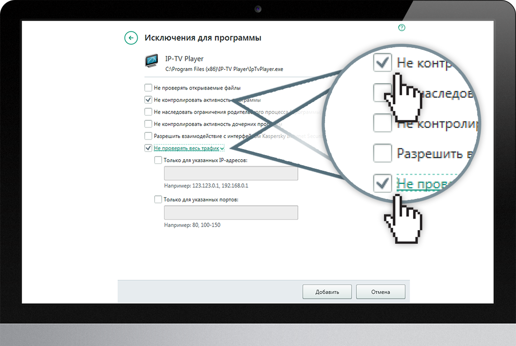Open help via question mark icon
This screenshot has width=516, height=346.
[402, 28]
